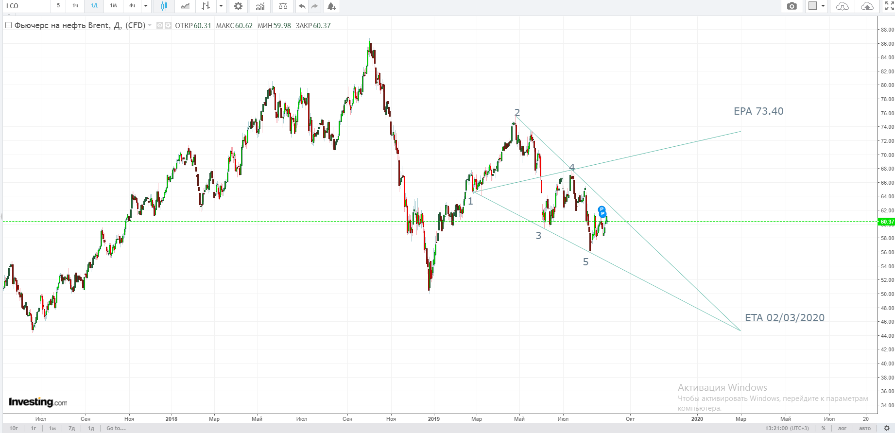Toggle auto scale 'авто'

tap(865, 428)
